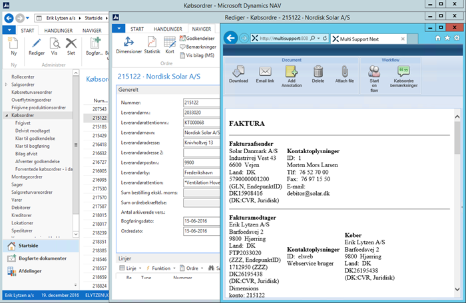The width and height of the screenshot is (466, 303).
Task: Click NAV main window back arrow
Action: coord(9,18)
